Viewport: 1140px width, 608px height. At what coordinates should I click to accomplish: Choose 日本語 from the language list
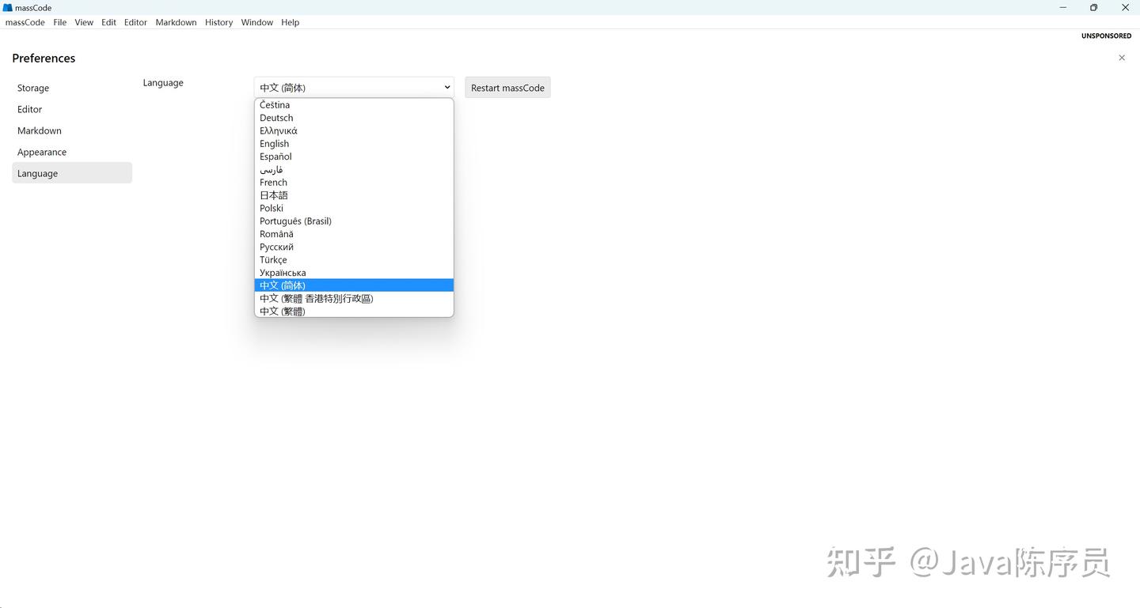point(354,195)
